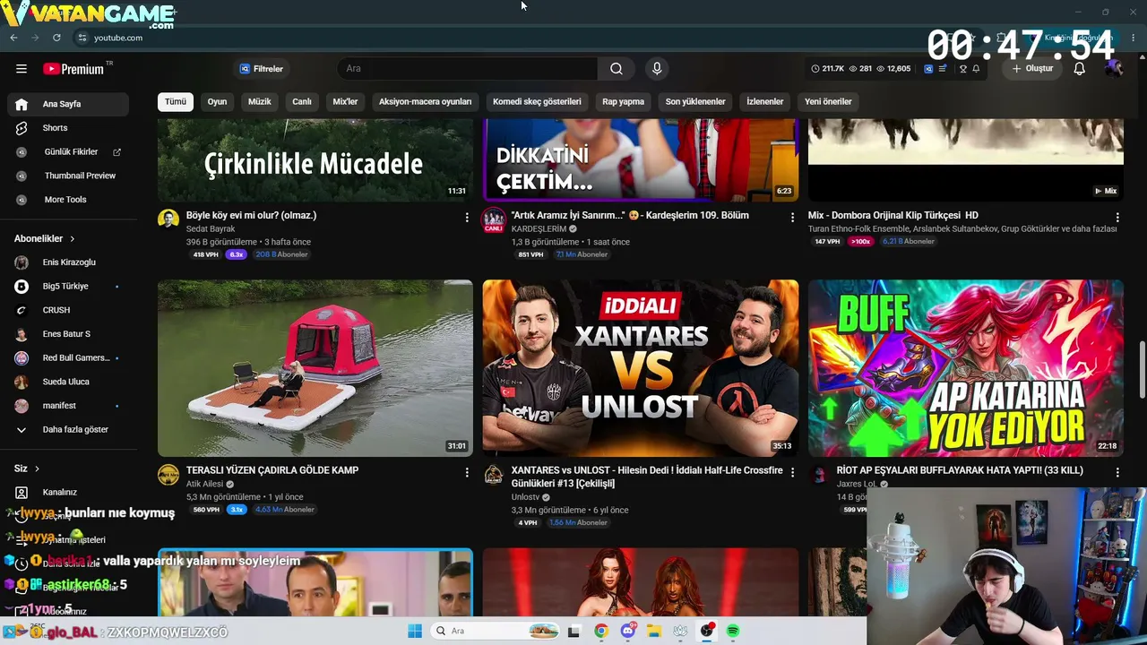The image size is (1147, 645).
Task: Select the Son yüklenenler chip
Action: tap(695, 101)
